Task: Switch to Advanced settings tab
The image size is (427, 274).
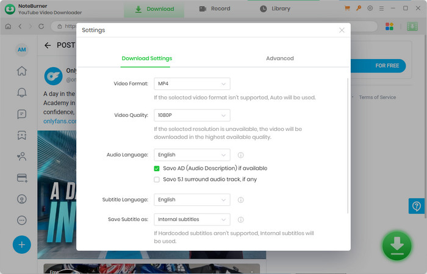Action: [279, 58]
